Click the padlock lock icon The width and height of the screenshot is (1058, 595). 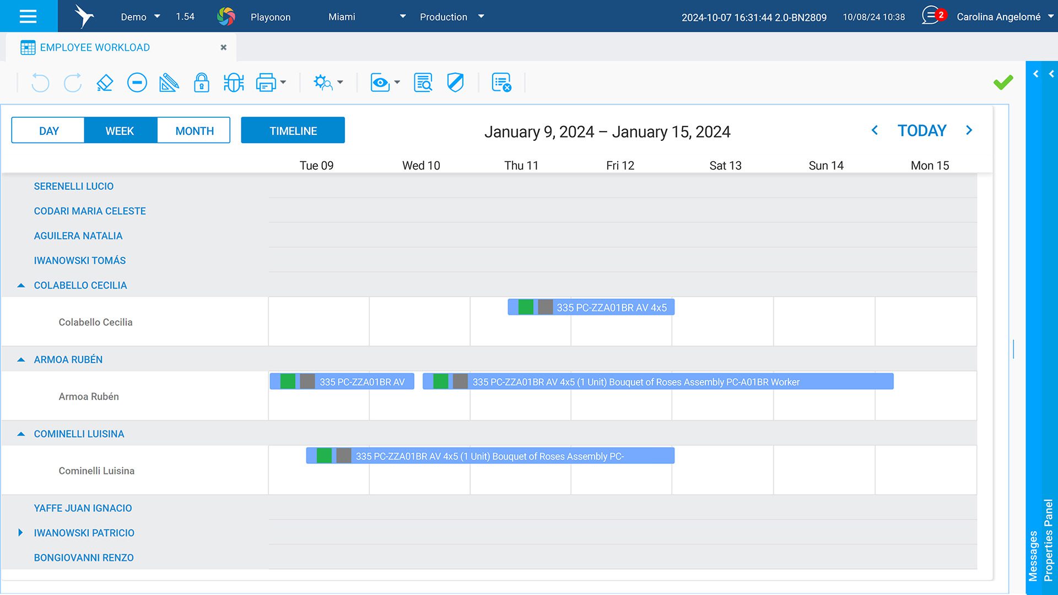pyautogui.click(x=201, y=83)
